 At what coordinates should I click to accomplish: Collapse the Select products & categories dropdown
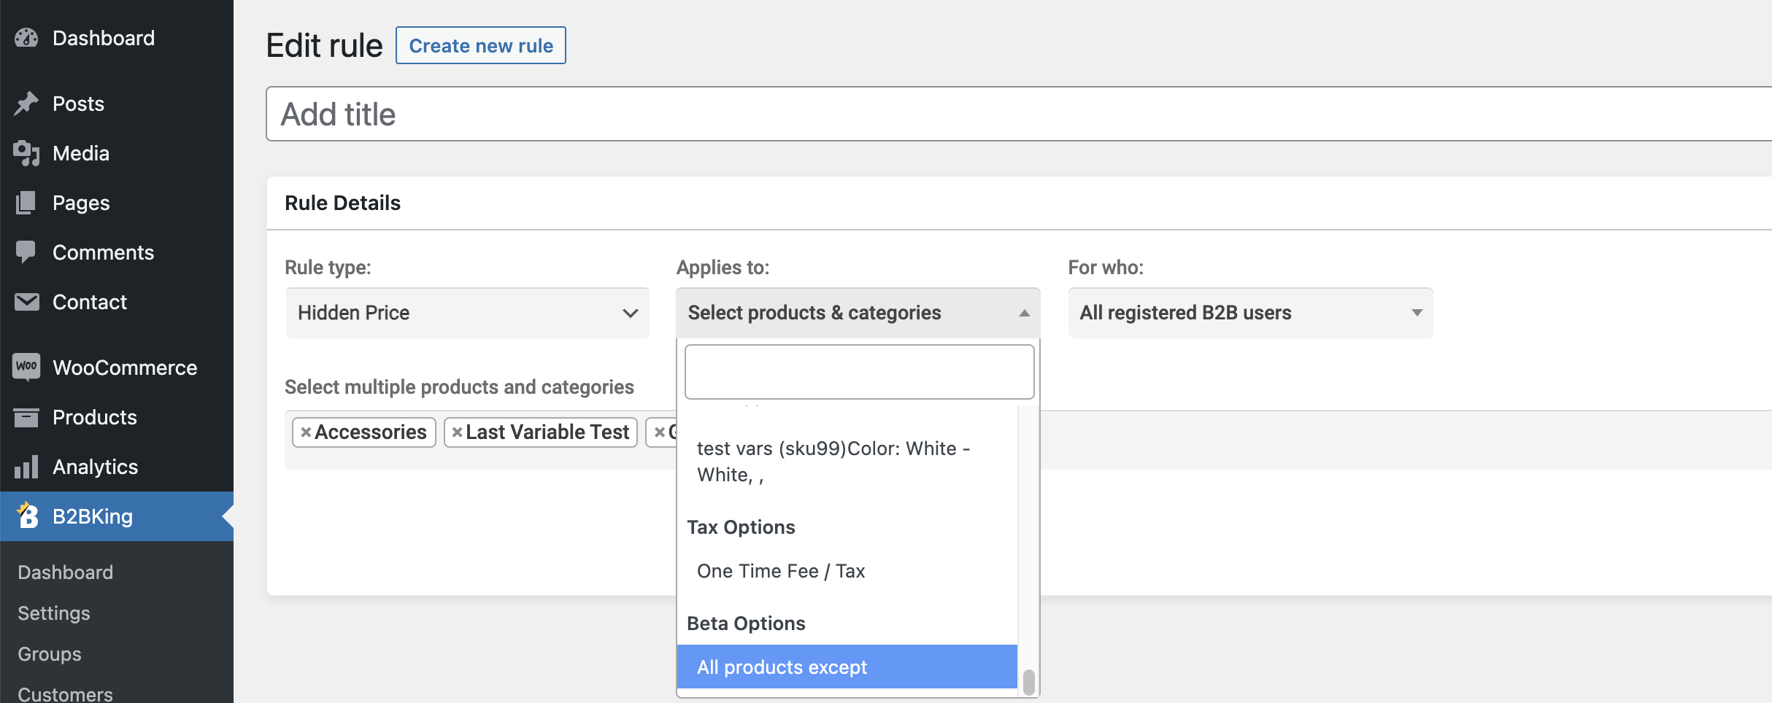[858, 313]
